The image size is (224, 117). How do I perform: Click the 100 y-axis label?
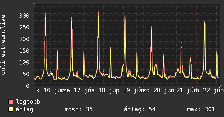click(24, 62)
